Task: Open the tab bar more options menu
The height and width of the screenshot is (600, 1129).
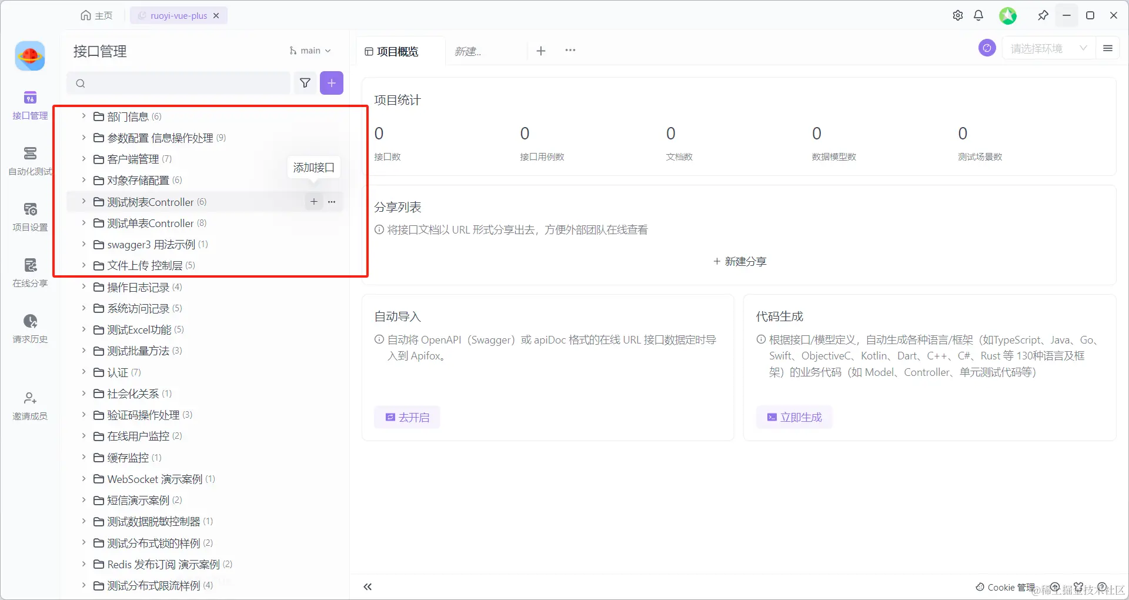Action: pos(570,51)
